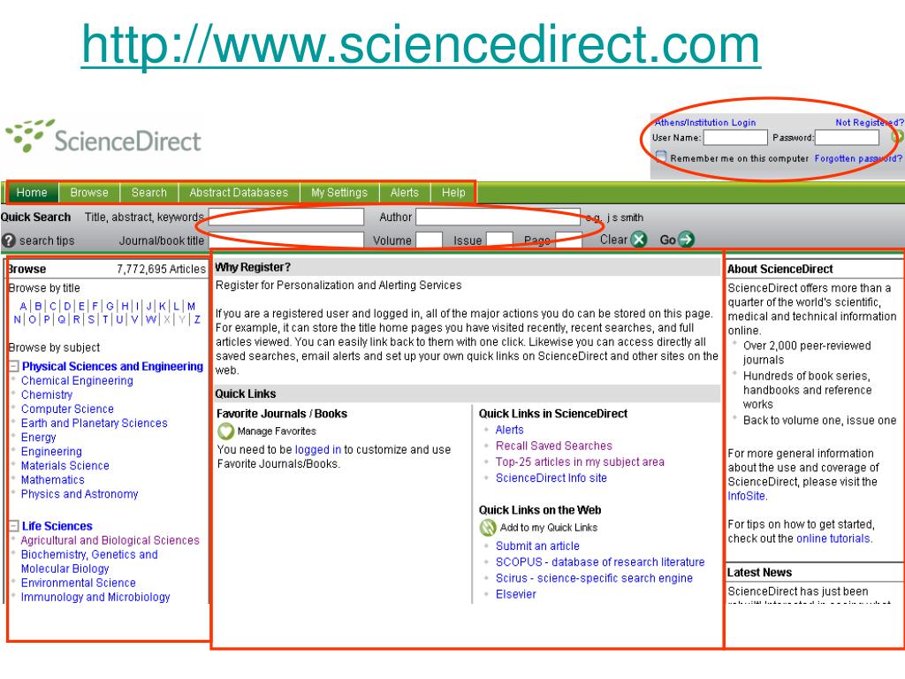The width and height of the screenshot is (905, 679).
Task: Open Top-25 articles in my subject area
Action: point(580,462)
